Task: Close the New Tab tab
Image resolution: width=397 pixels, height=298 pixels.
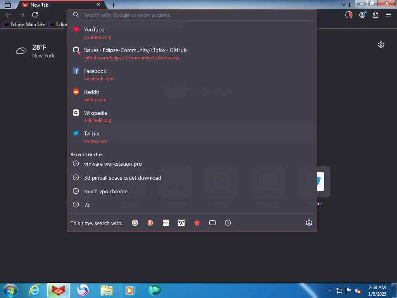Action: point(98,5)
